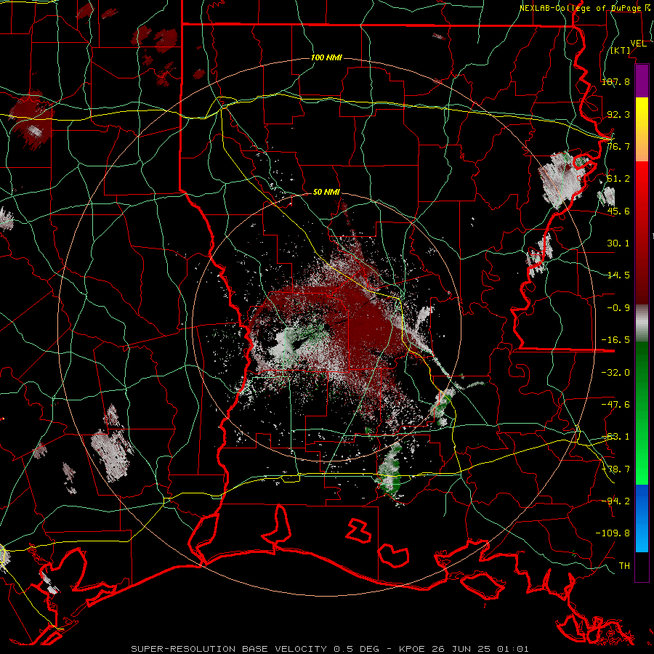Select the VEL legend title

[x=638, y=43]
